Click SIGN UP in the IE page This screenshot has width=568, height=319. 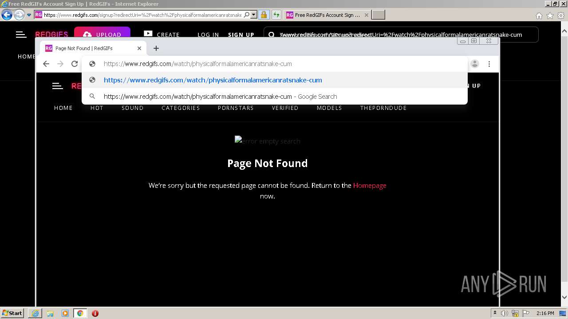241,35
